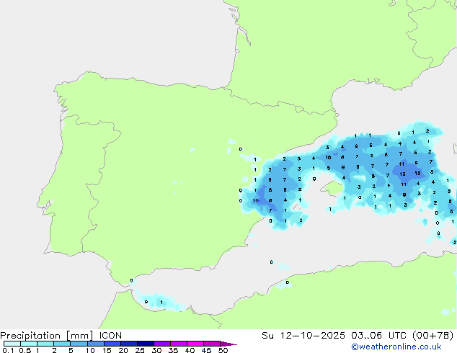Click the 25–30 mm legend color swatch
457x353 pixels.
146,344
